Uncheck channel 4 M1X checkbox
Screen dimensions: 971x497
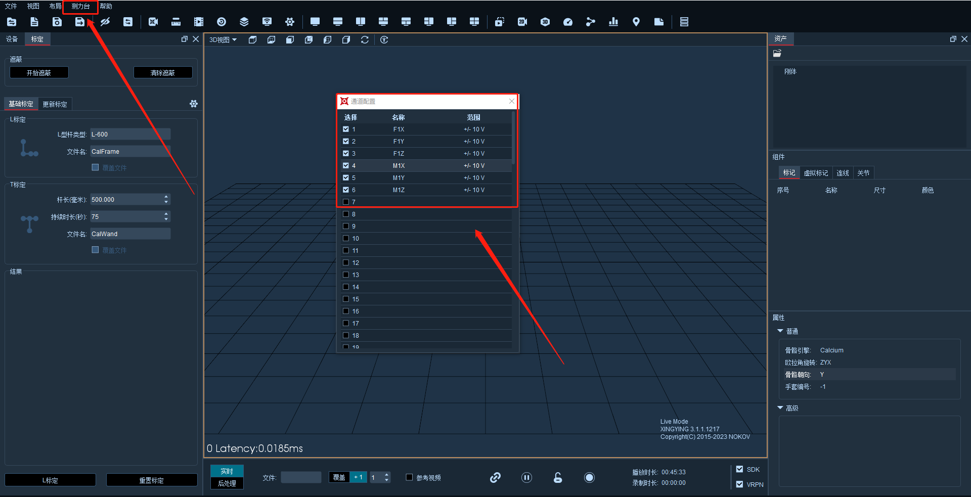pyautogui.click(x=346, y=165)
